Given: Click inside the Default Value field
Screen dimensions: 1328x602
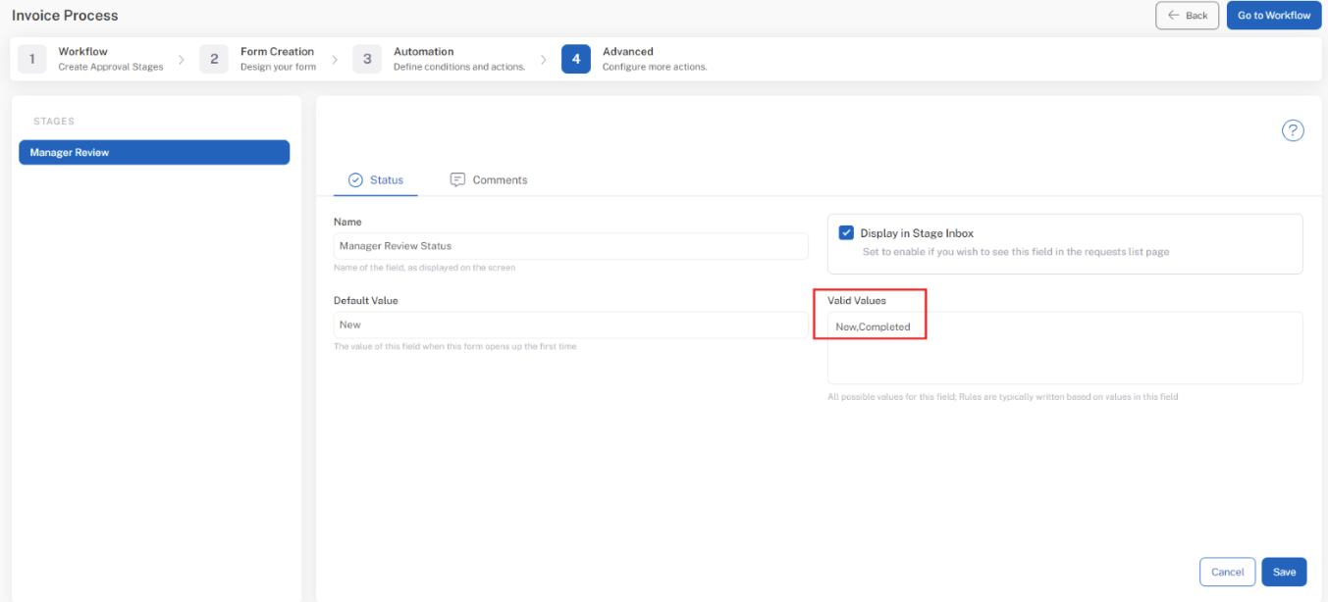Looking at the screenshot, I should [569, 324].
